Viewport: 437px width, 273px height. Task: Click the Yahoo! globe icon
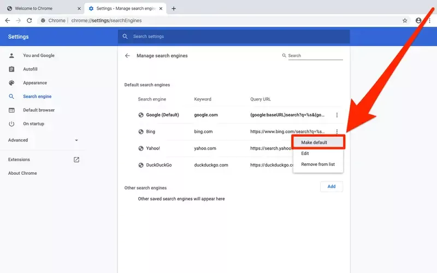(141, 148)
